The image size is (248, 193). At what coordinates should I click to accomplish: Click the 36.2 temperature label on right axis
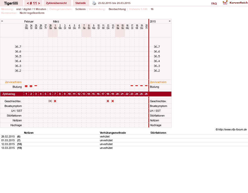(x=157, y=71)
